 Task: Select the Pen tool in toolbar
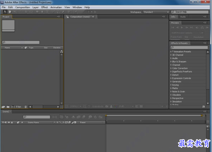click(x=42, y=12)
